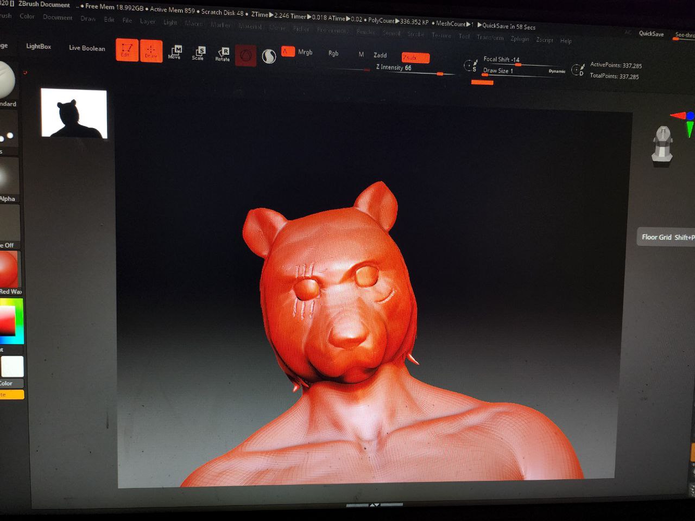695x521 pixels.
Task: Click the D brush icon near ActivePoints
Action: [x=578, y=69]
